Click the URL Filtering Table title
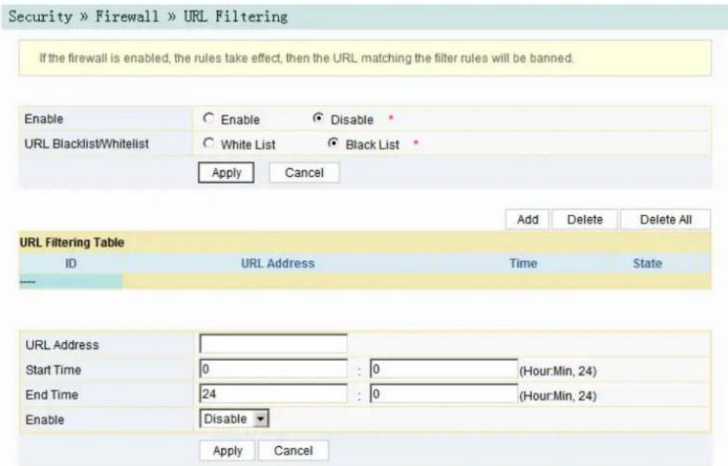728x466 pixels. coord(72,242)
